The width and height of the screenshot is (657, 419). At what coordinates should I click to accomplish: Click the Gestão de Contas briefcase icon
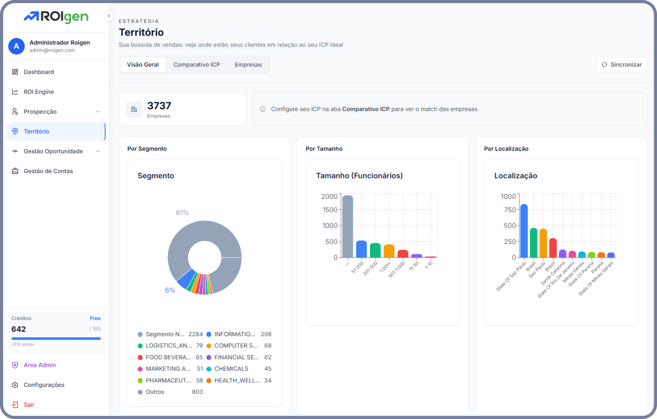click(15, 171)
